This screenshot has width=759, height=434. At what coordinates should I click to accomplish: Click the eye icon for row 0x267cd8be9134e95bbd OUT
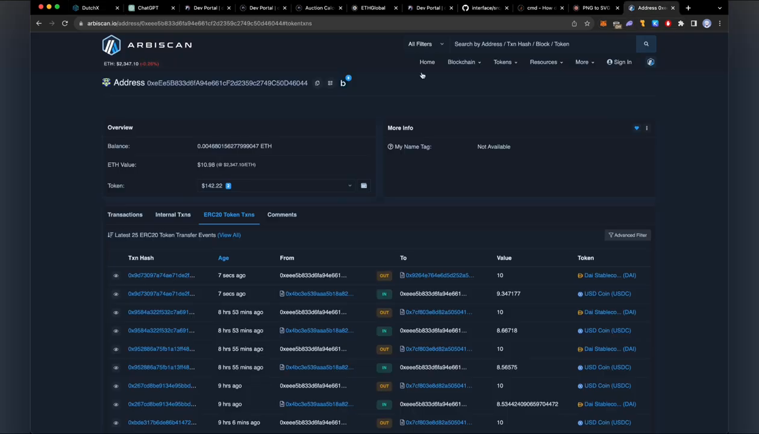(x=116, y=386)
